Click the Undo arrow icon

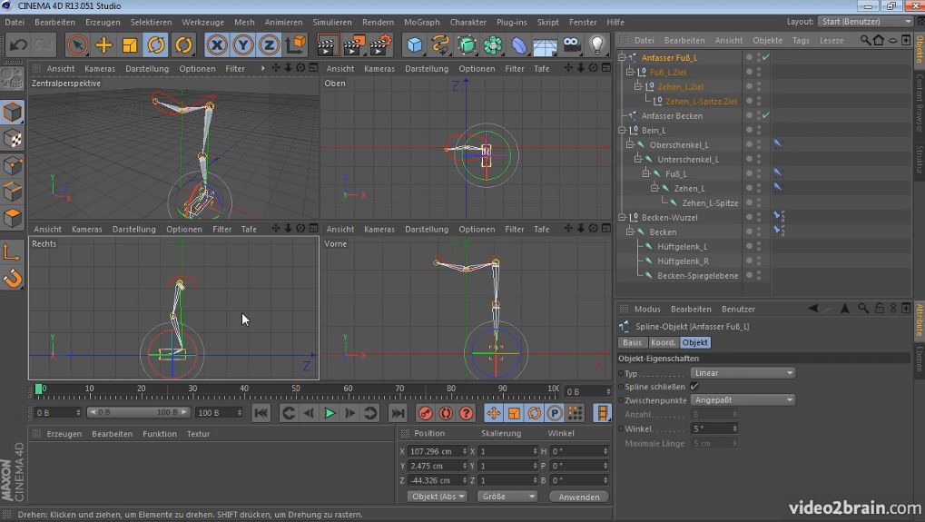(17, 44)
